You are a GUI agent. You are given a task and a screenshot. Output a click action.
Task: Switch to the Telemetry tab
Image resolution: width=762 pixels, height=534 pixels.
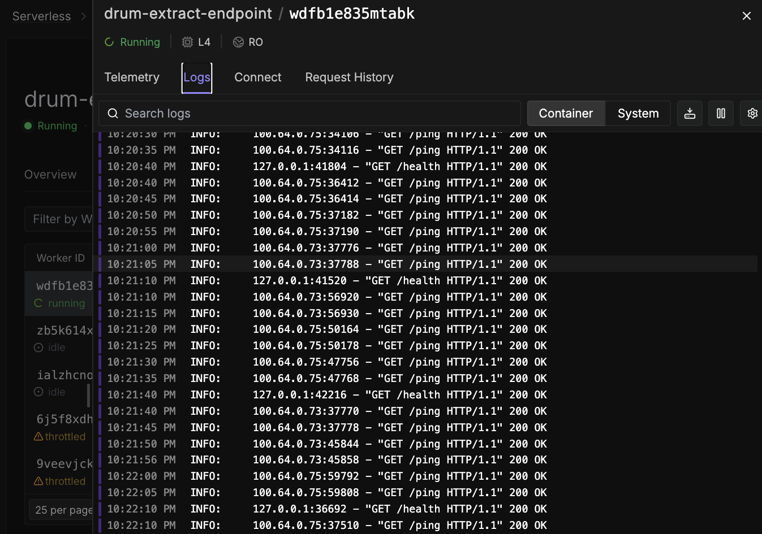click(x=132, y=77)
